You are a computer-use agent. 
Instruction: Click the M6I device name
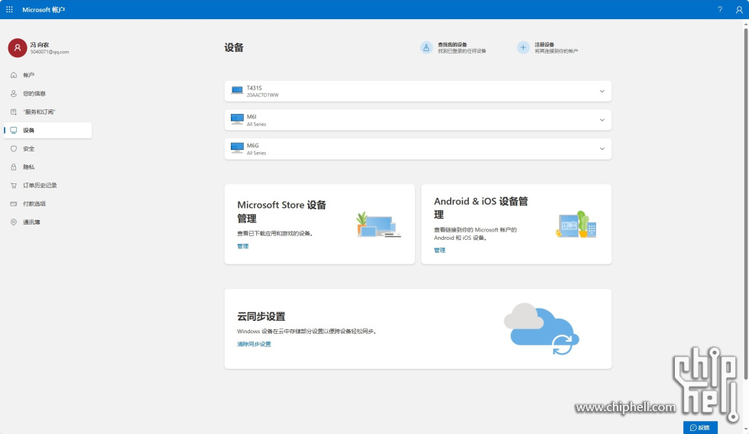click(x=251, y=116)
